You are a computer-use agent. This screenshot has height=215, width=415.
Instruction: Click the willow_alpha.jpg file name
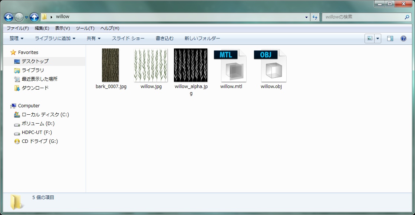click(191, 90)
